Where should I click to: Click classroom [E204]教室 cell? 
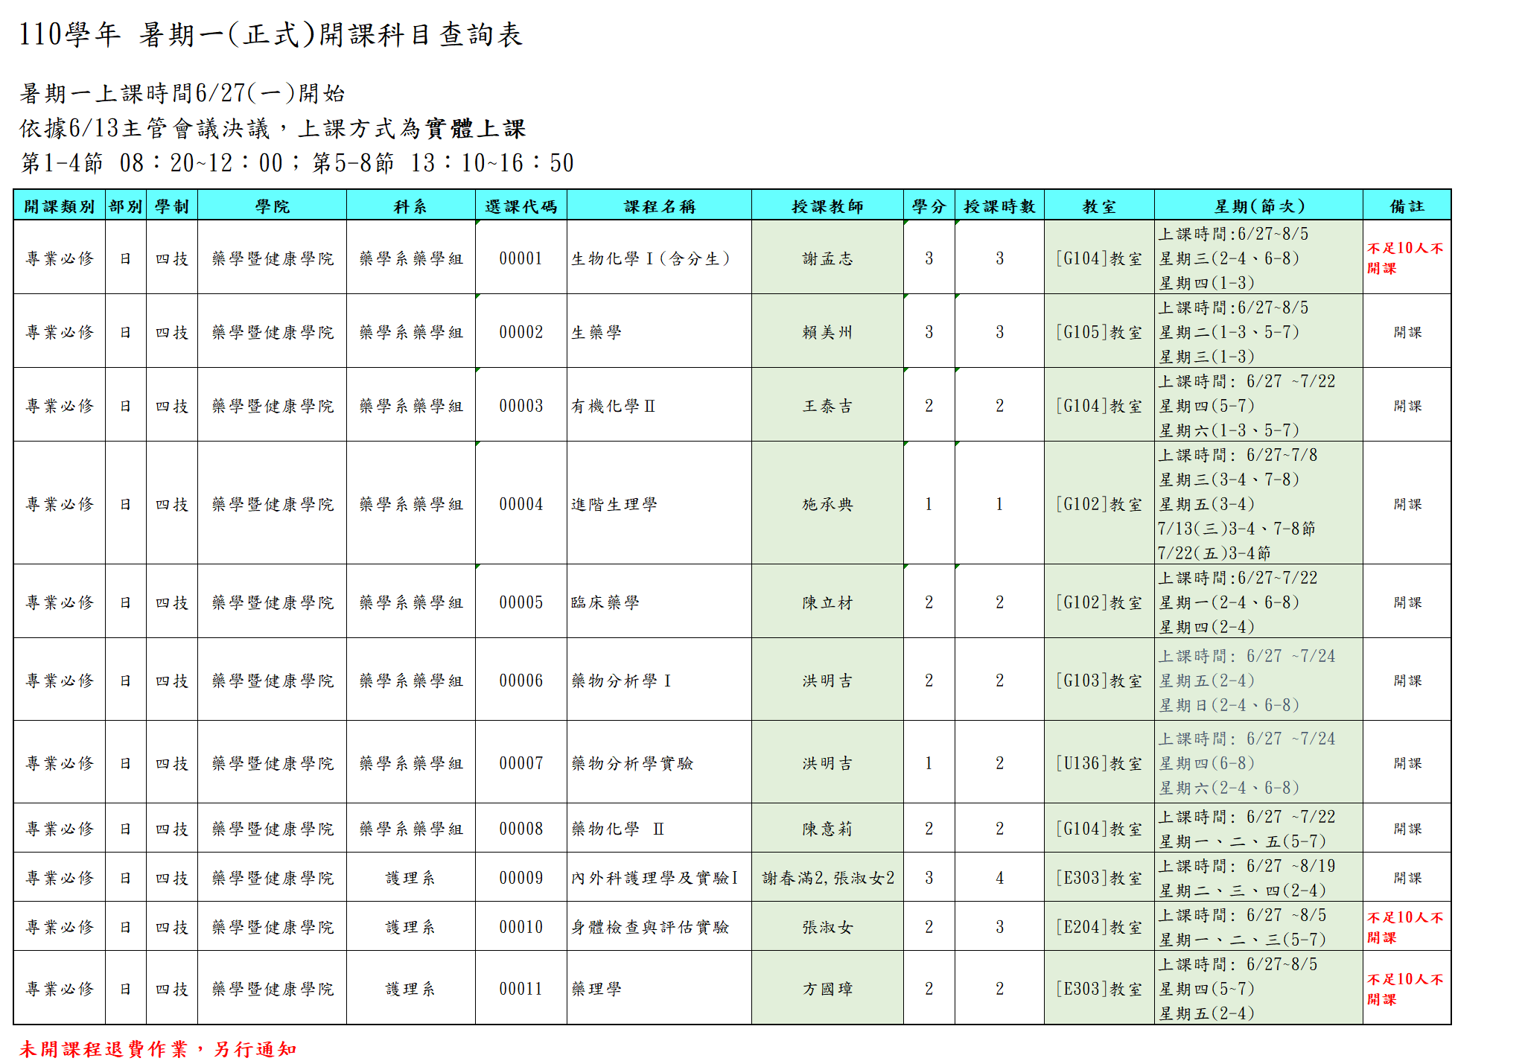coord(1099,927)
